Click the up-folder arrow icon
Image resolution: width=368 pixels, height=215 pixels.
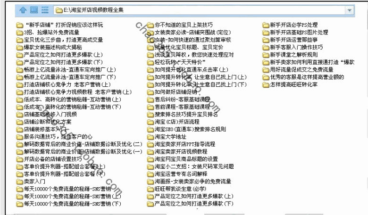point(23,10)
